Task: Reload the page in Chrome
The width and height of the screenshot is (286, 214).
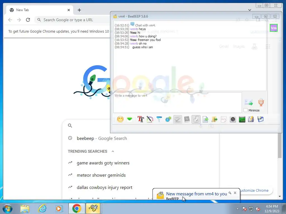Action: [x=28, y=20]
